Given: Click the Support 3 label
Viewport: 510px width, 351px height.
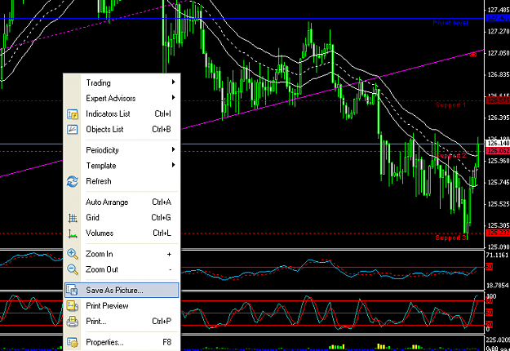Looking at the screenshot, I should [x=450, y=238].
